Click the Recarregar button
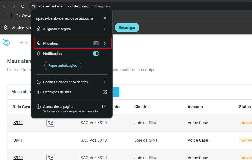The width and height of the screenshot is (252, 160). (127, 28)
